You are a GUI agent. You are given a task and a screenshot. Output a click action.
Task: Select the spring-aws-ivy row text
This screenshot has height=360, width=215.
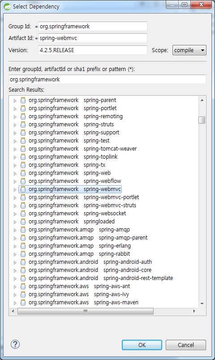(79, 294)
